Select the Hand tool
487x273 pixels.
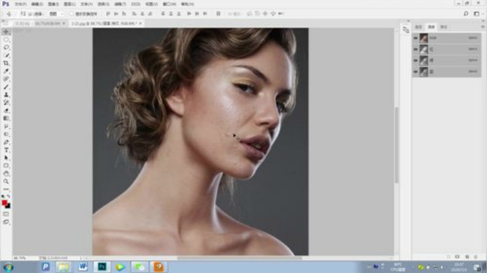click(6, 174)
